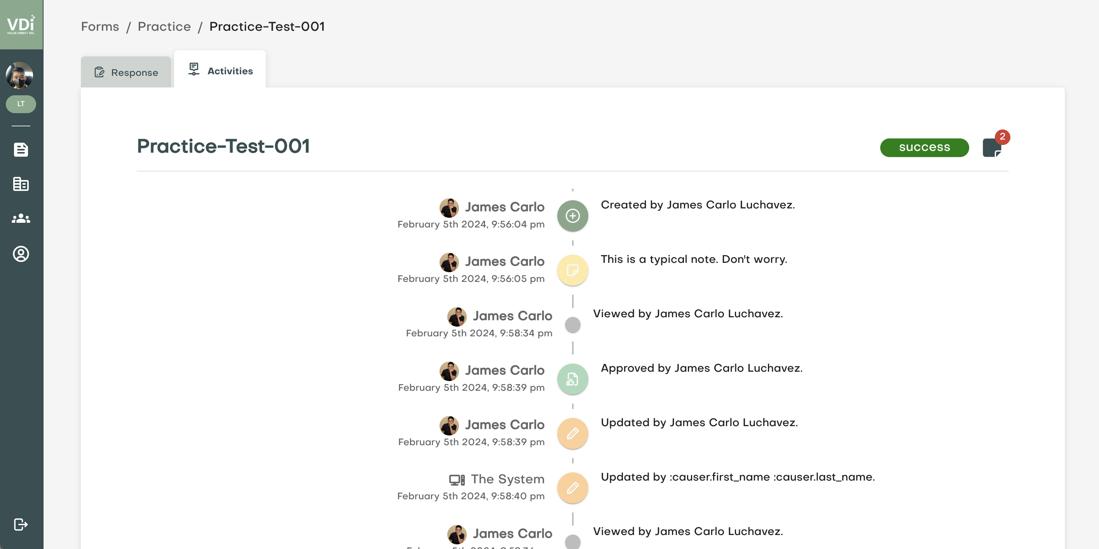Click the green approved activity icon
The height and width of the screenshot is (549, 1099).
(572, 379)
